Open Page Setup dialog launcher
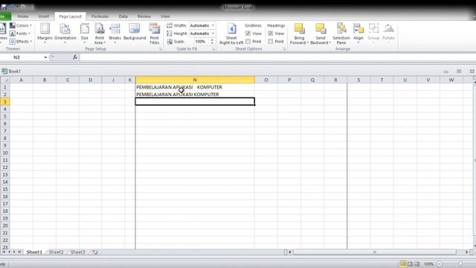This screenshot has width=476, height=268. [161, 49]
